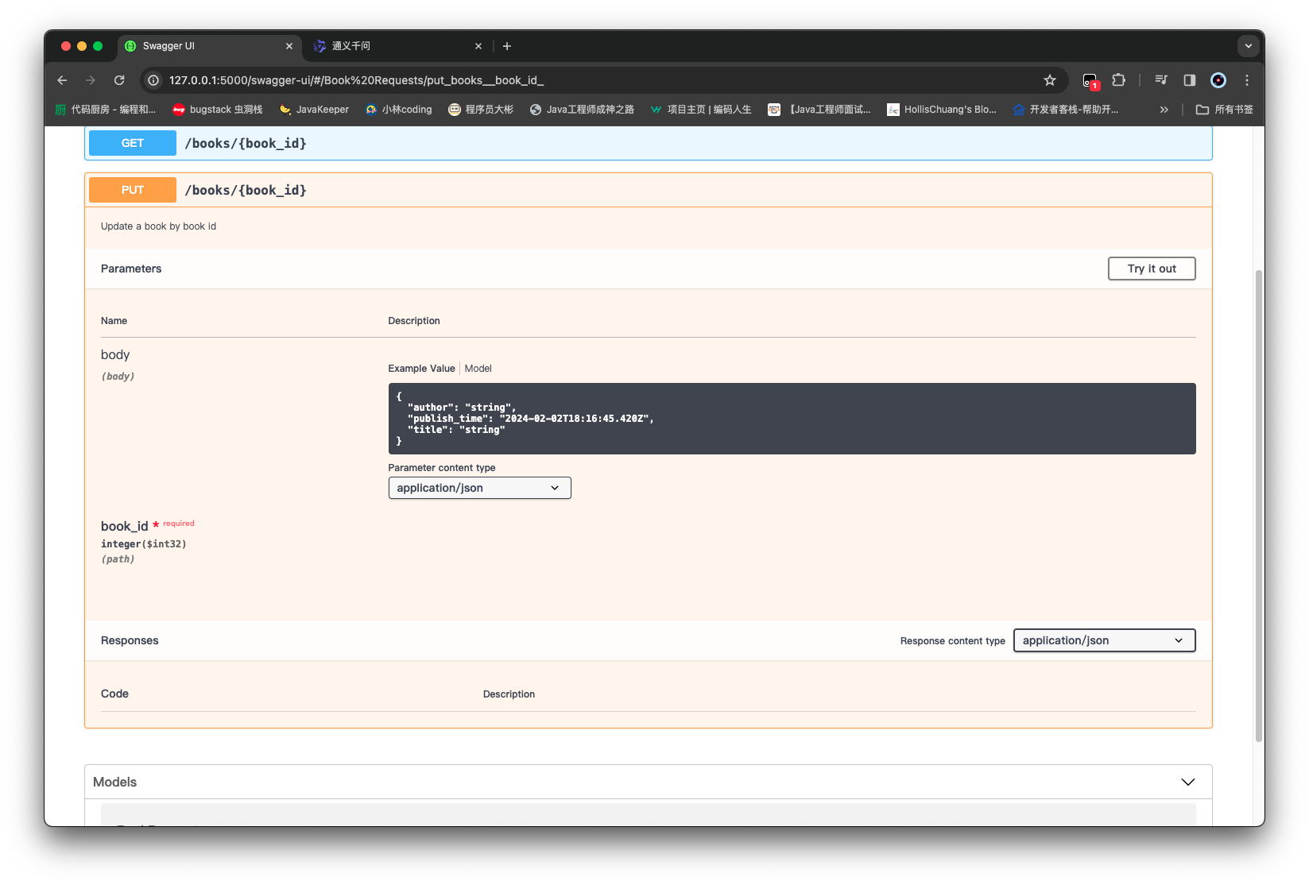This screenshot has width=1309, height=885.
Task: Switch to the 通义千问 tab
Action: [398, 46]
